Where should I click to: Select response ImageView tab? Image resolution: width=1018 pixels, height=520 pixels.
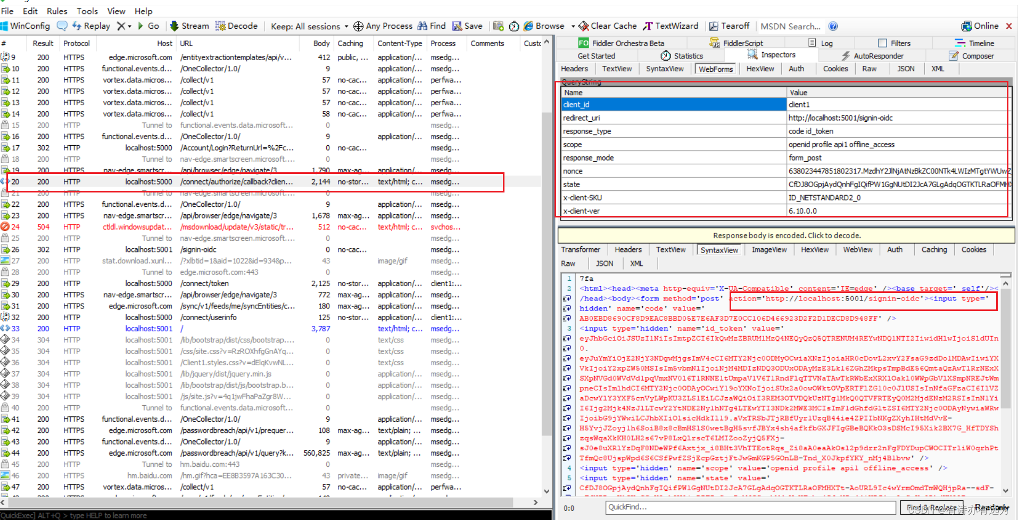pos(769,249)
